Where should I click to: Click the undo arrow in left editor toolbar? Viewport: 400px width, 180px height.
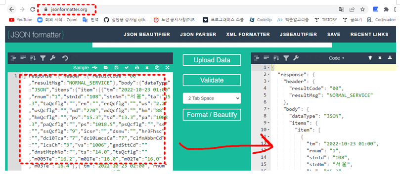(x=65, y=58)
